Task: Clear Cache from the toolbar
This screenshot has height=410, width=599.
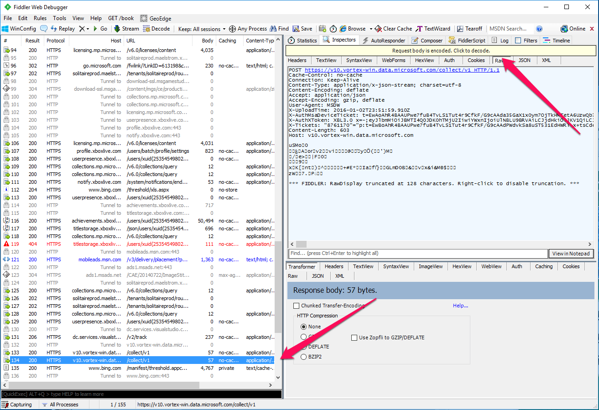Action: [x=393, y=29]
